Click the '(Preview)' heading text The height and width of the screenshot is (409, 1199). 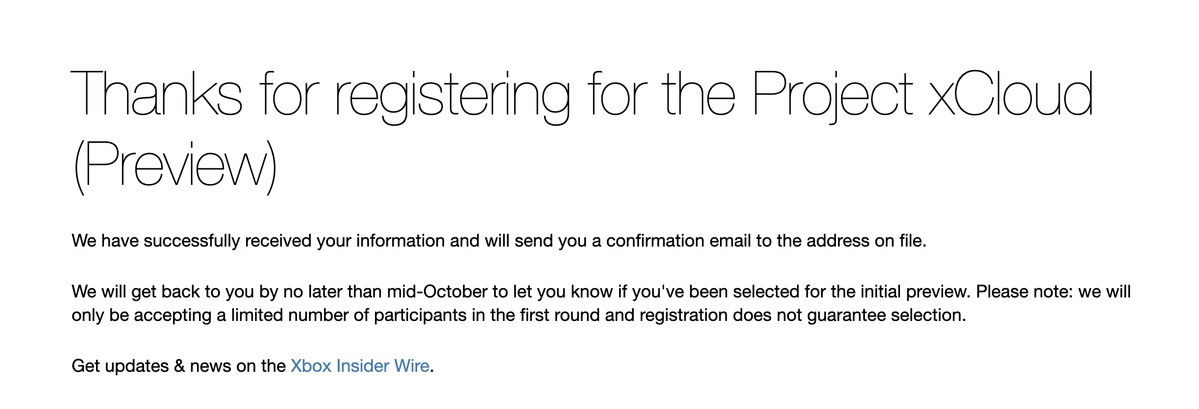point(175,168)
